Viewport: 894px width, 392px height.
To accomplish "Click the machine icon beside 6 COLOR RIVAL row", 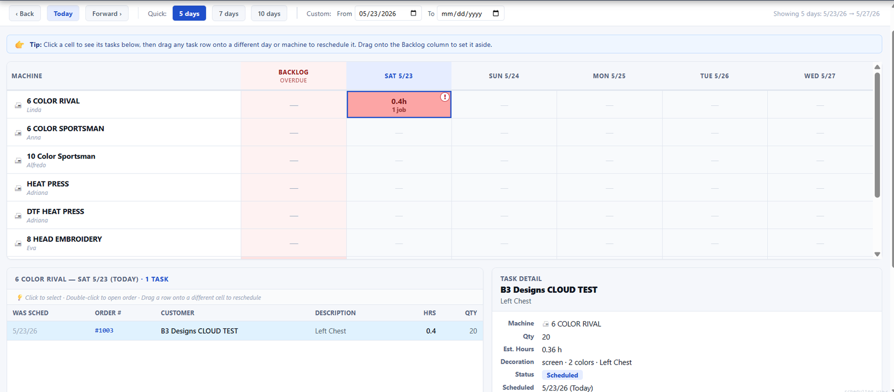I will point(18,105).
